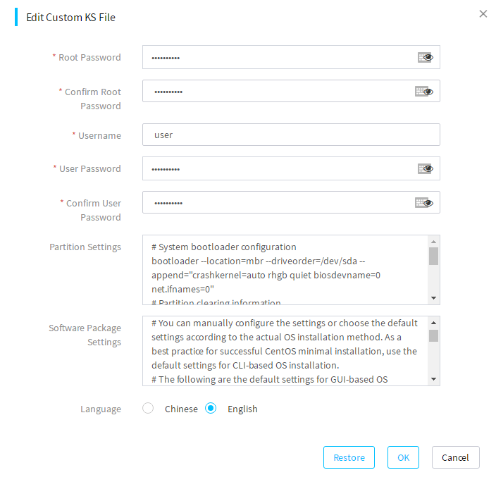Image resolution: width=496 pixels, height=482 pixels.
Task: Click the Cancel button
Action: pos(456,457)
